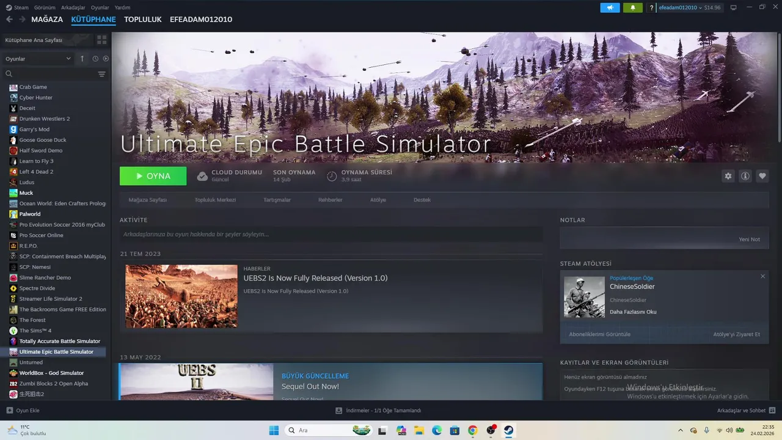Image resolution: width=782 pixels, height=440 pixels.
Task: Open the UEBS2 Fully Released news thumbnail
Action: click(x=181, y=296)
